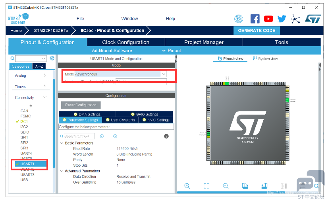
Task: Rotate the chip view counter-clockwise
Action: [x=264, y=186]
